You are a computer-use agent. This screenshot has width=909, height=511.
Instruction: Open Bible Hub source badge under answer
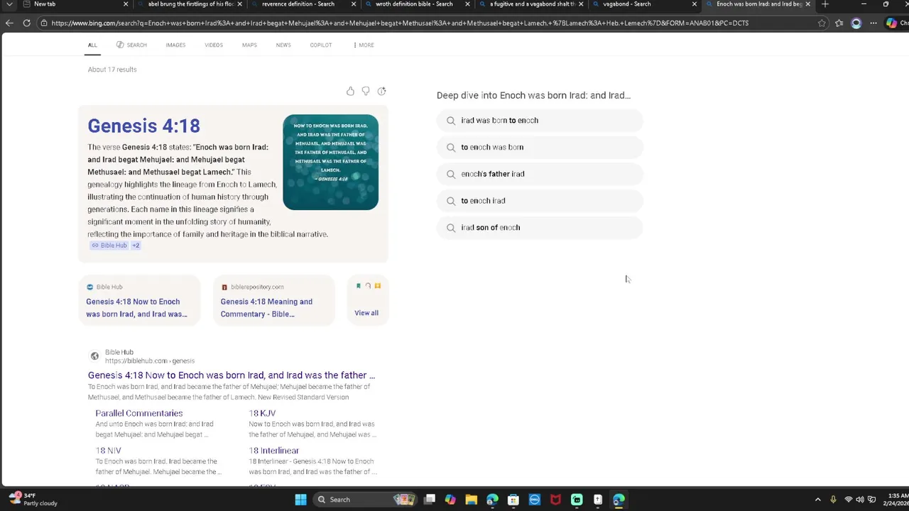pyautogui.click(x=109, y=246)
